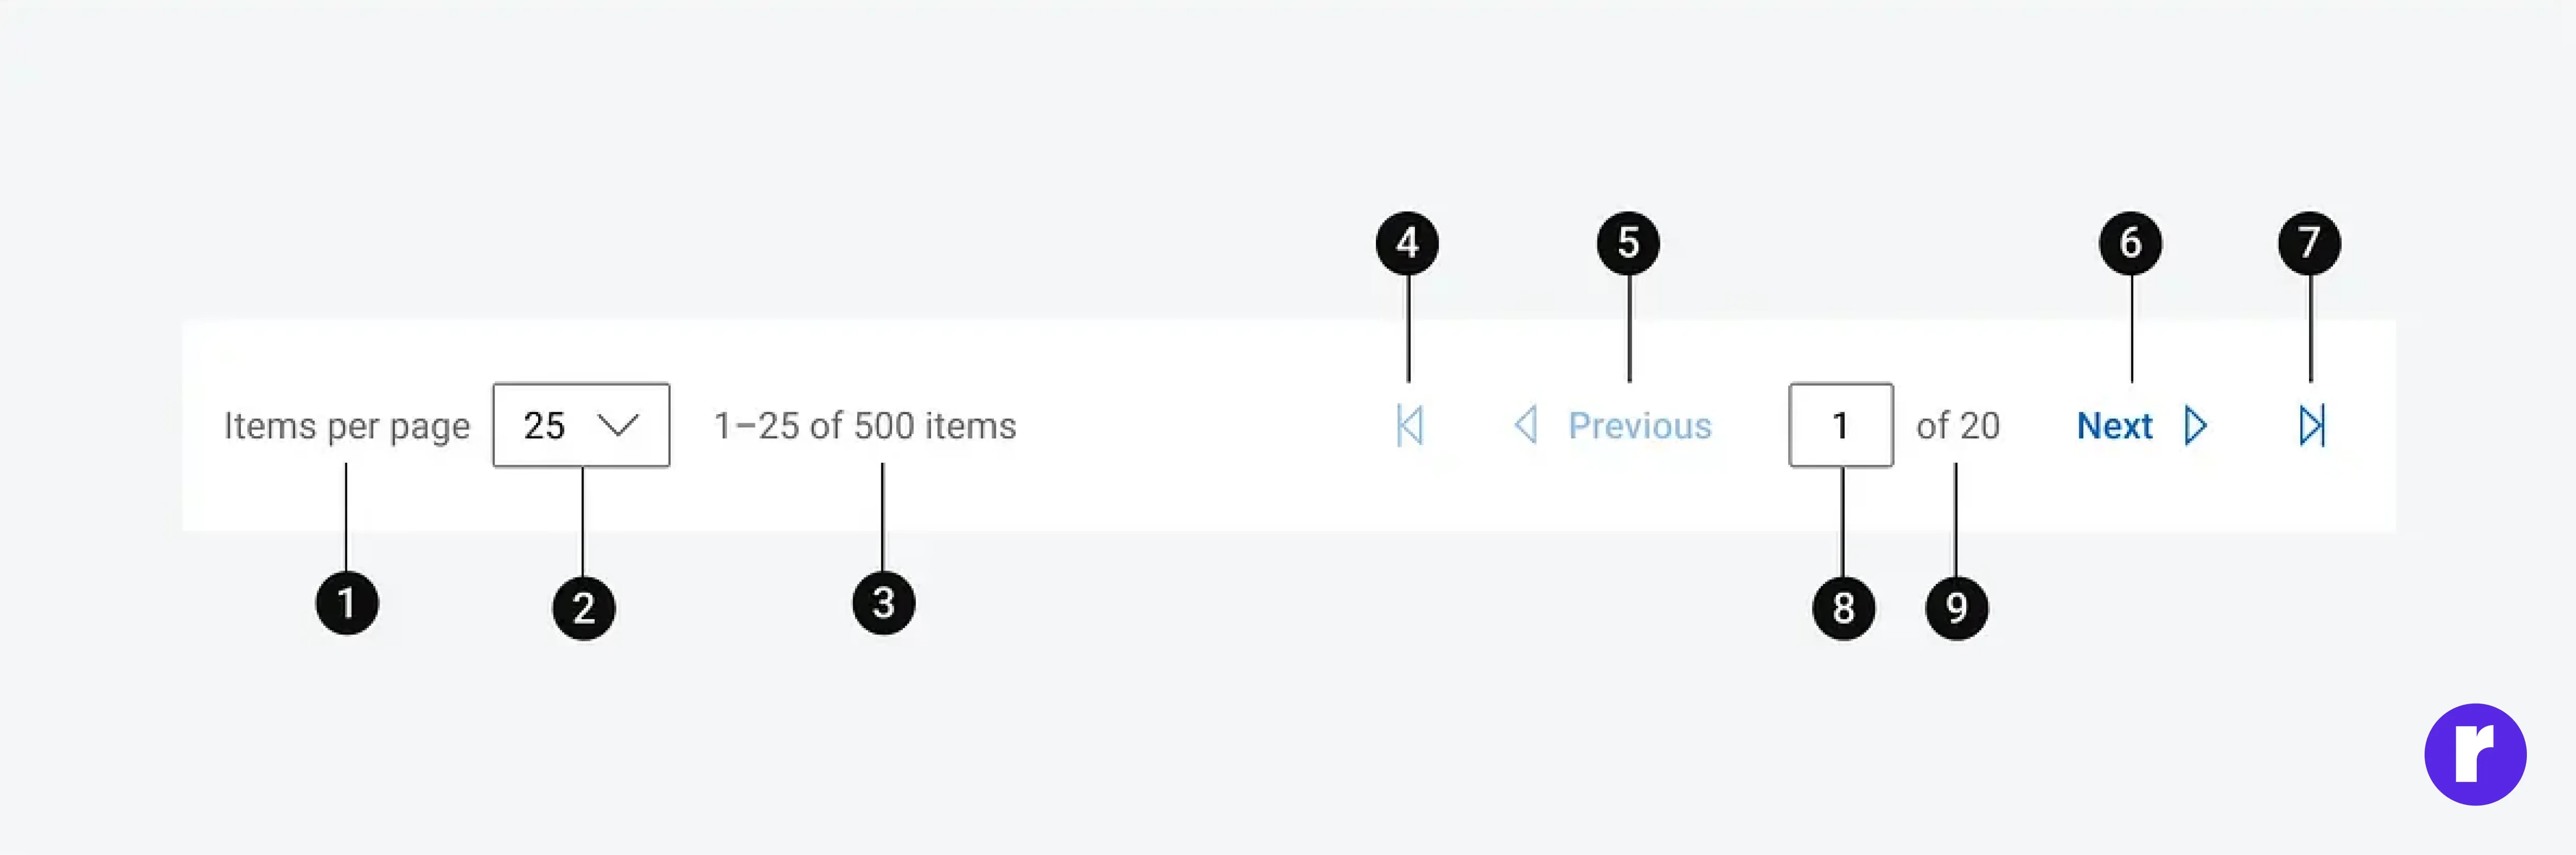The height and width of the screenshot is (855, 2576).
Task: Click annotation marker number 1
Action: (347, 603)
